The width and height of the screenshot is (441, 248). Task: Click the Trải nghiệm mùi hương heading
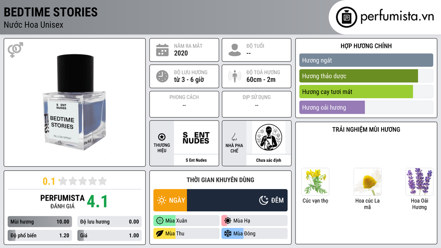coord(366,130)
